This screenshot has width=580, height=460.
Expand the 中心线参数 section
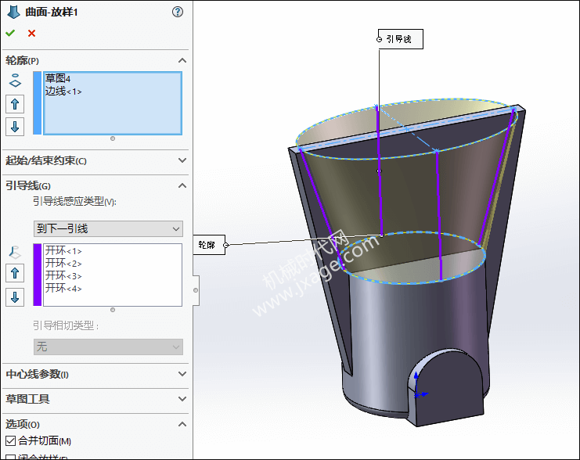point(182,375)
